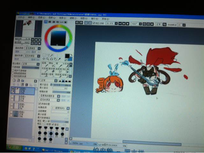Zoom in with the top toolbar plus button
Viewport: 204px width, 153px height.
tap(124, 24)
